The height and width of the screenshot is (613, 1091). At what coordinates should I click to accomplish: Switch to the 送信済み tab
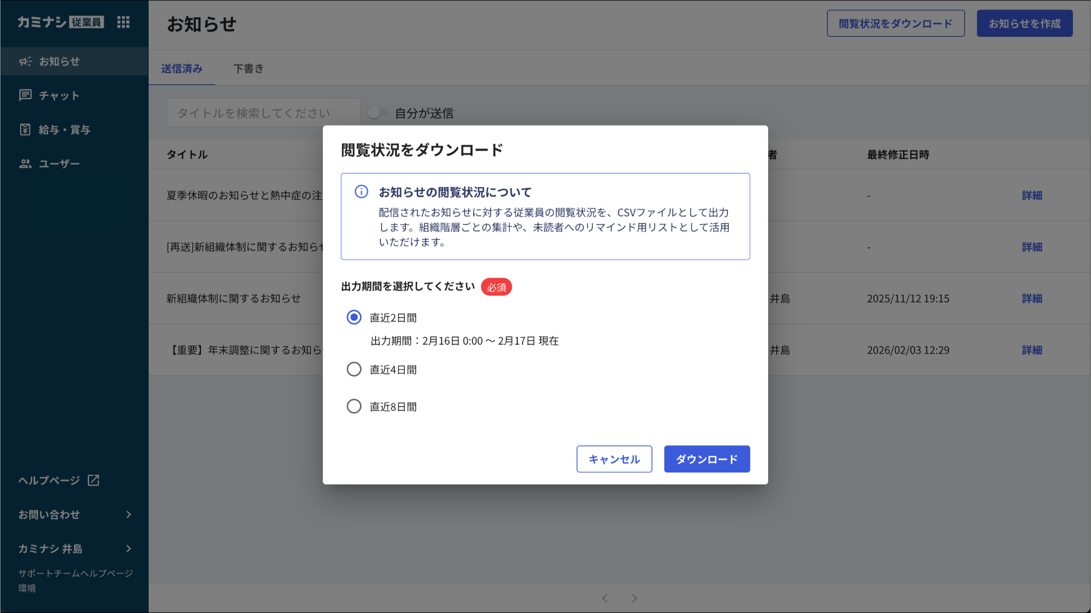click(x=182, y=69)
